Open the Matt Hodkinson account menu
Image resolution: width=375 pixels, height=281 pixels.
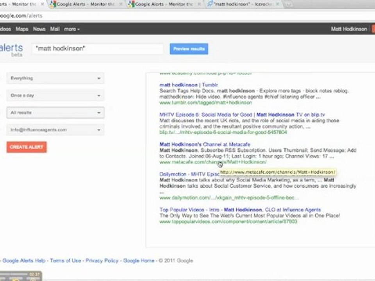pyautogui.click(x=349, y=29)
